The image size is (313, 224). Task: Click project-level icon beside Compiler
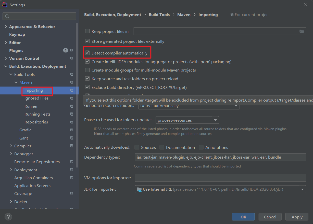[x=72, y=146]
